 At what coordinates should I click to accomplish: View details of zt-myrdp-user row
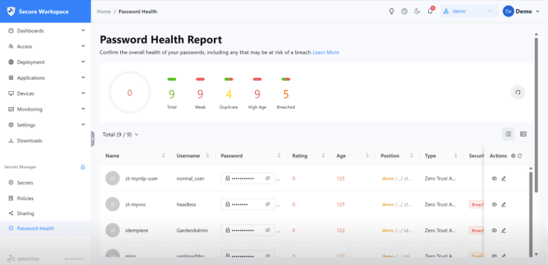pos(494,178)
